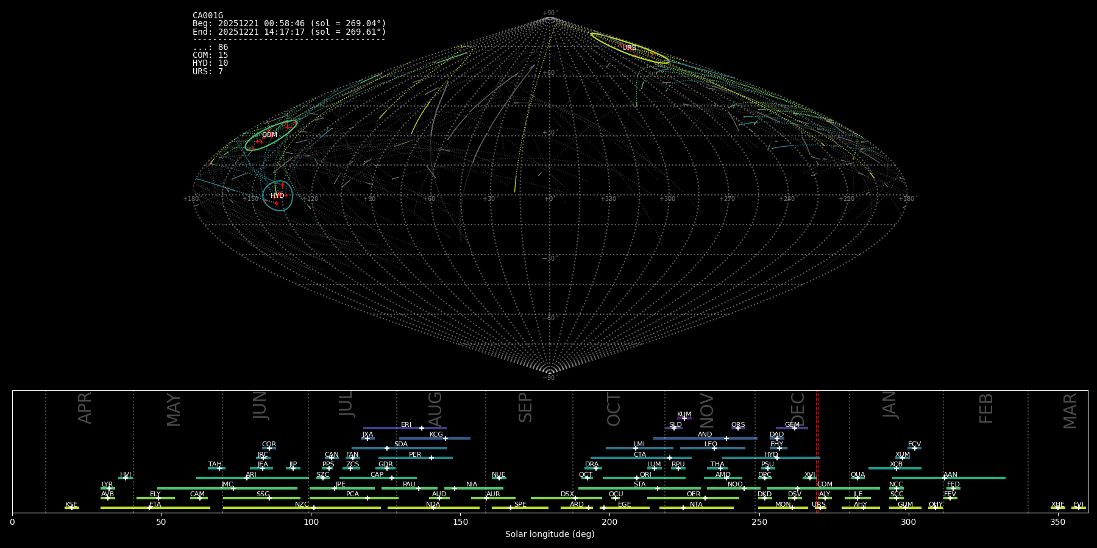Viewport: 1097px width, 548px height.
Task: Click the CA001G station title text
Action: (208, 16)
